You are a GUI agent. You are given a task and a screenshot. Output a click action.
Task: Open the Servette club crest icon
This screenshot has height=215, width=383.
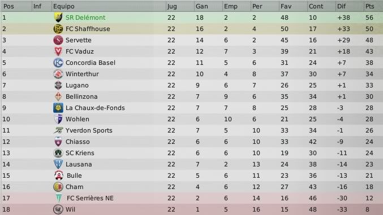click(x=58, y=40)
